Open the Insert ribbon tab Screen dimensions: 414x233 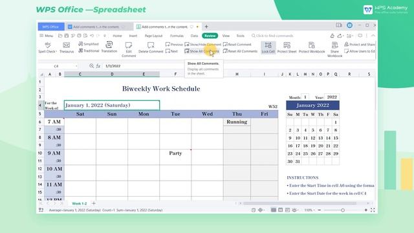pyautogui.click(x=133, y=36)
